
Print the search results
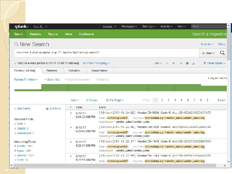[187, 63]
